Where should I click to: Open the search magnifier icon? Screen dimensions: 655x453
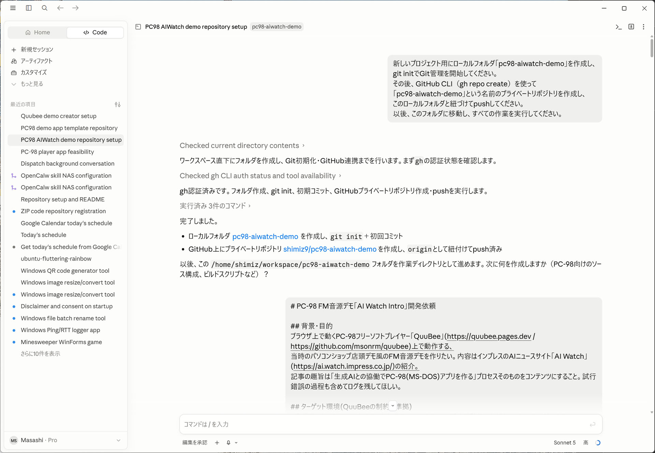[44, 8]
